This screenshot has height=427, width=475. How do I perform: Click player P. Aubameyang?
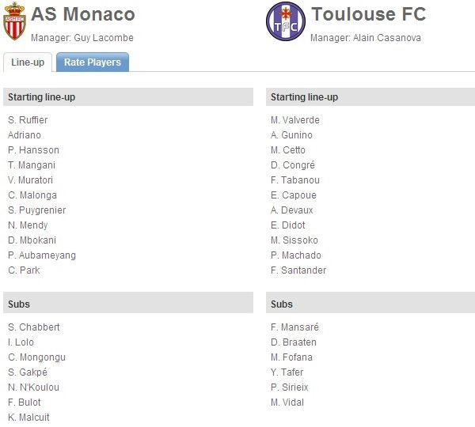pos(42,255)
